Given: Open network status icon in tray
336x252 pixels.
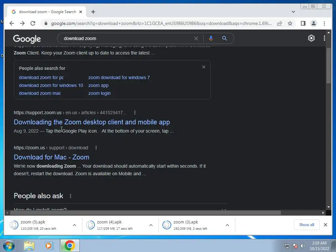Looking at the screenshot, I should tap(287, 246).
